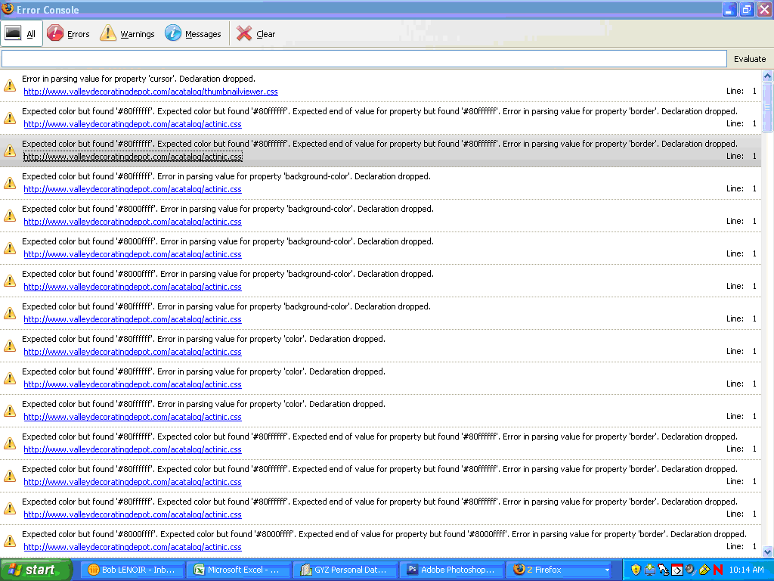Show all console entries with All filter
The height and width of the screenshot is (581, 774).
22,33
